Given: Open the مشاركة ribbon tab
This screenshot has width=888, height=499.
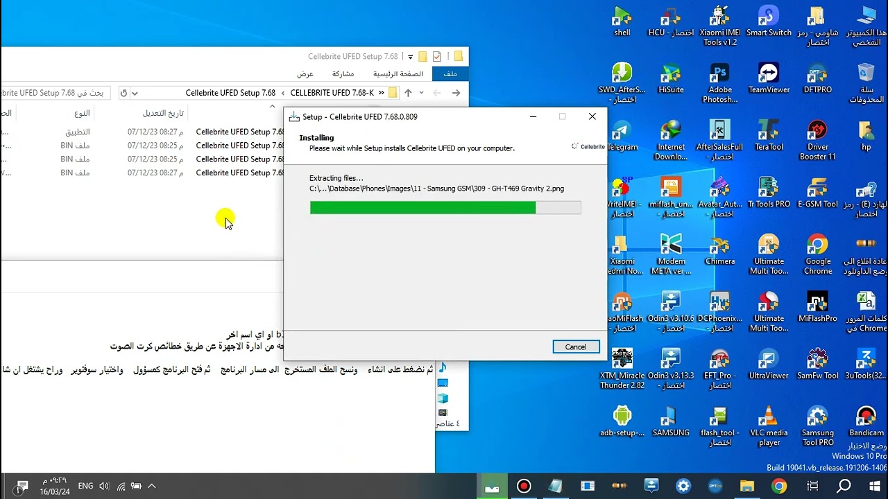Looking at the screenshot, I should click(343, 73).
